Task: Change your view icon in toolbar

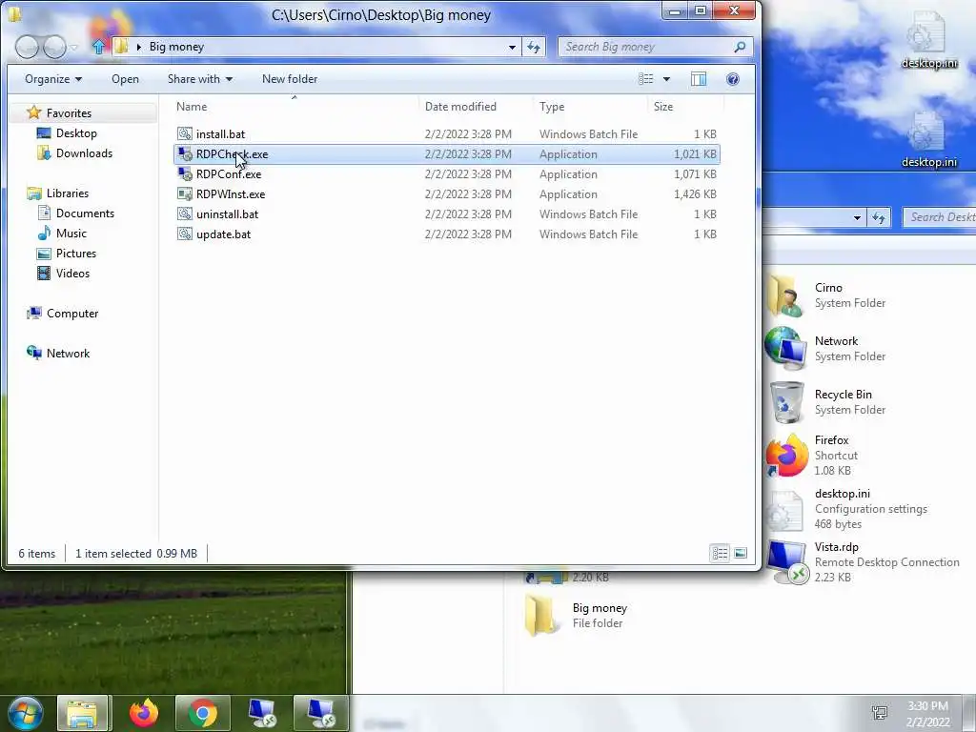Action: click(x=645, y=79)
